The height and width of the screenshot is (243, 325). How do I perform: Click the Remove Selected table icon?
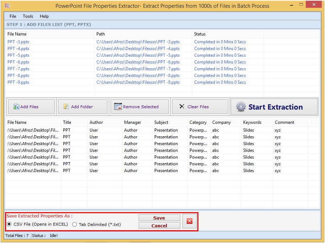(118, 106)
